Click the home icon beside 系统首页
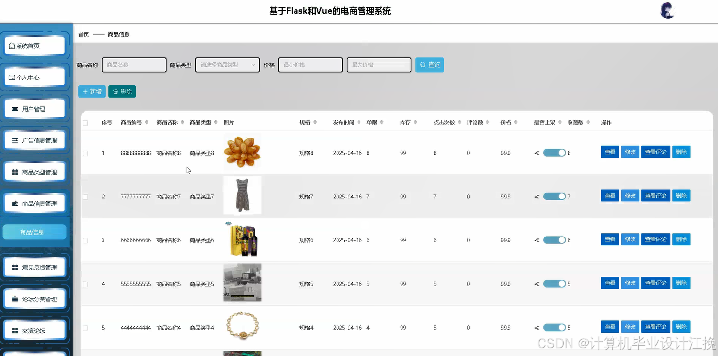This screenshot has width=718, height=356. tap(12, 46)
